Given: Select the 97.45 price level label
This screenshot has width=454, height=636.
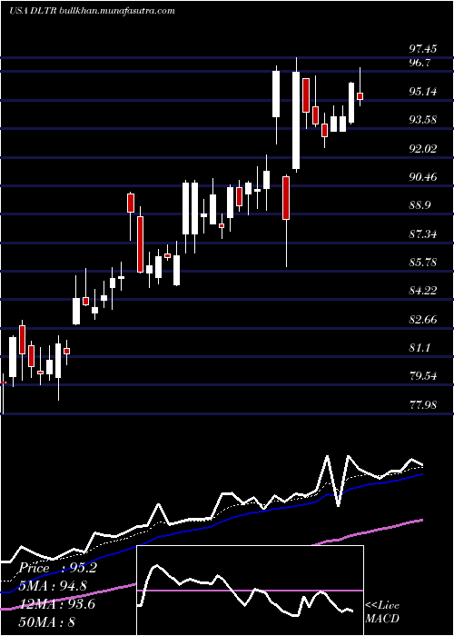Looking at the screenshot, I should [423, 49].
